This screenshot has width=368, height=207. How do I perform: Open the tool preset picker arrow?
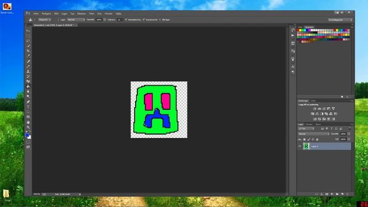[x=34, y=20]
